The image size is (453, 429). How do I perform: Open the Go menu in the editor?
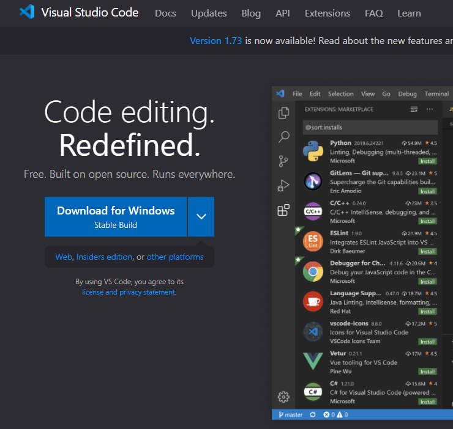pos(386,94)
